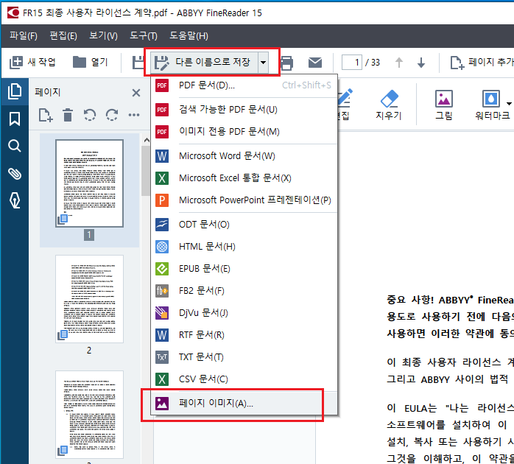Choose 페이지 이미지(A)... menu item

244,404
